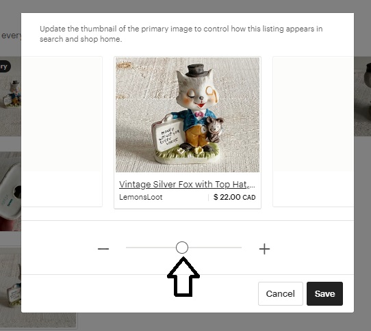Viewport: 371px width, 331px height.
Task: Click the black upward arrow annotation
Action: point(183,276)
